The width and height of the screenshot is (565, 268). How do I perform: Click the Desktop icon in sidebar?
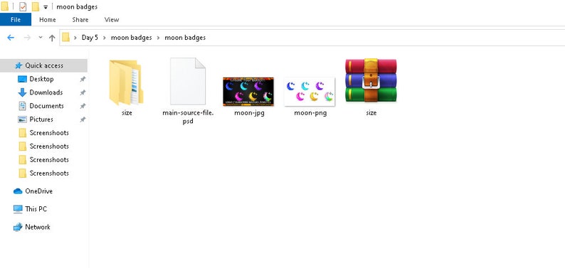(22, 79)
